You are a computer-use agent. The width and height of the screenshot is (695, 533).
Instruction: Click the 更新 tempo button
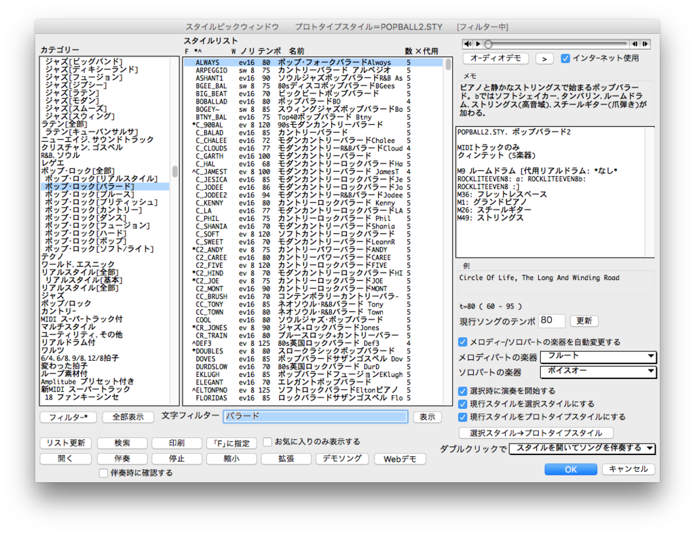[584, 321]
